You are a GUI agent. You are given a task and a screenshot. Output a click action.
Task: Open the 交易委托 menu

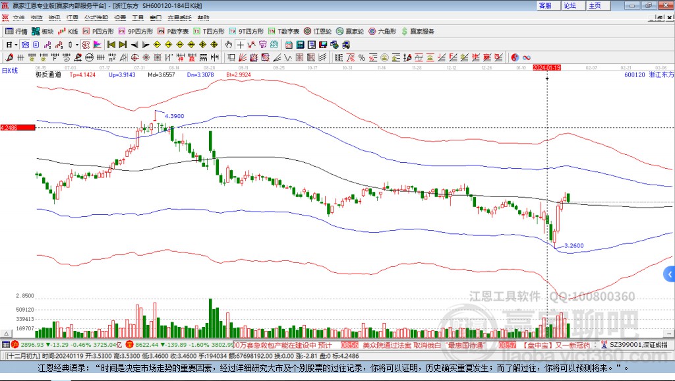tap(179, 18)
